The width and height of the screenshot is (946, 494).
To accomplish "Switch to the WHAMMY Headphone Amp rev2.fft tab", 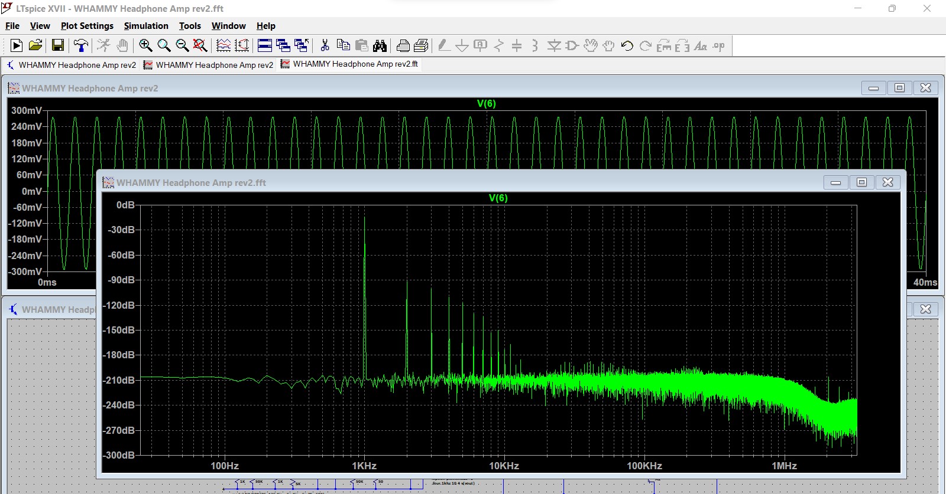I will [x=349, y=64].
